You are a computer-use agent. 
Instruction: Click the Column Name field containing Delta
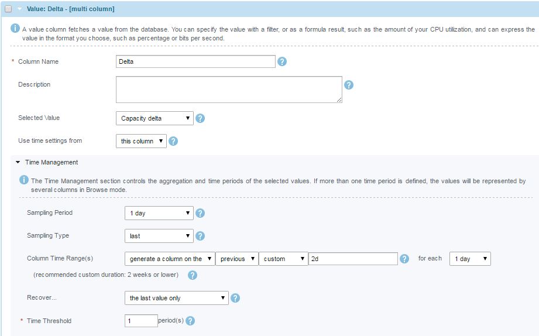(195, 61)
